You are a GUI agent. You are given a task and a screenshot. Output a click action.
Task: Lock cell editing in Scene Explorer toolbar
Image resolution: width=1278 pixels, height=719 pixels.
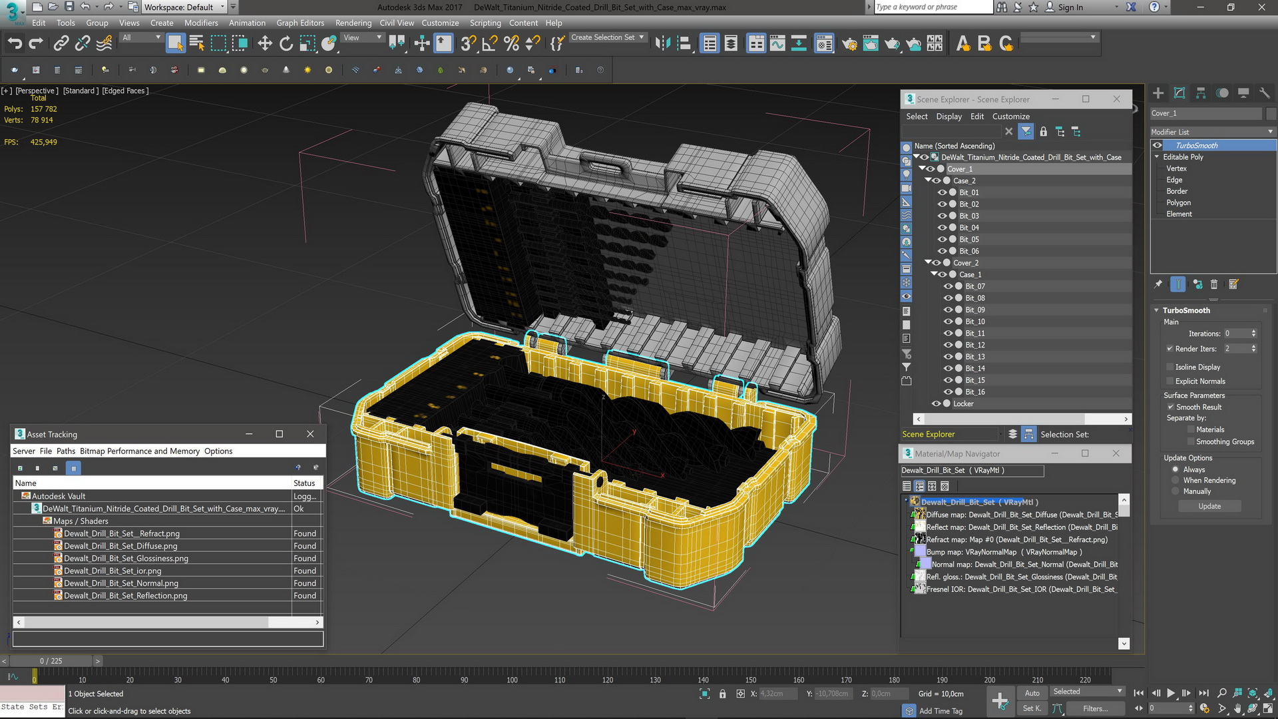(1044, 132)
